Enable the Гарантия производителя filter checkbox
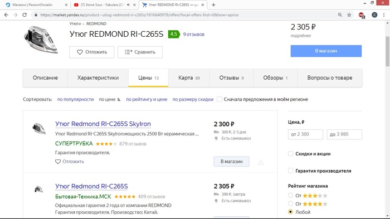Image resolution: width=390 pixels, height=219 pixels. tap(290, 171)
